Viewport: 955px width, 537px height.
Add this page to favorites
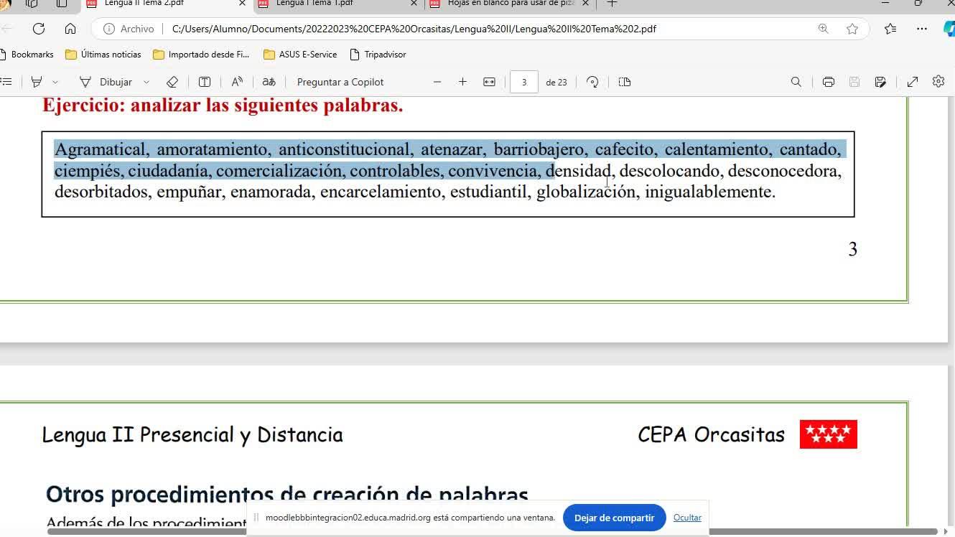852,29
